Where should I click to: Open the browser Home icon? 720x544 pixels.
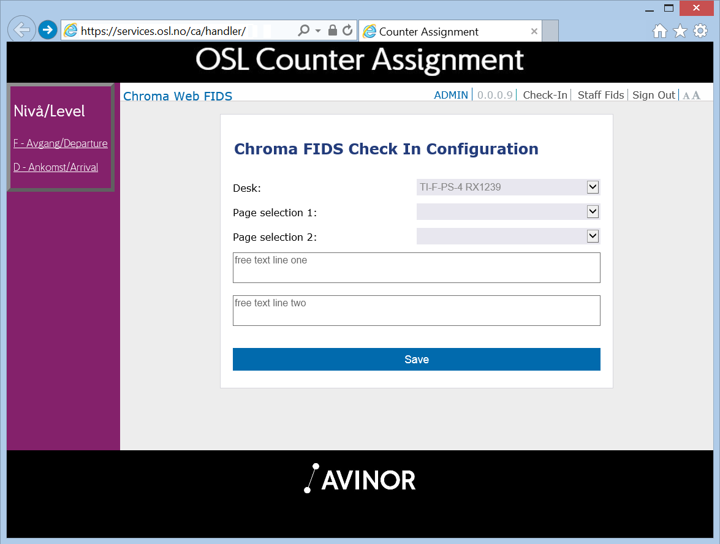[x=660, y=31]
